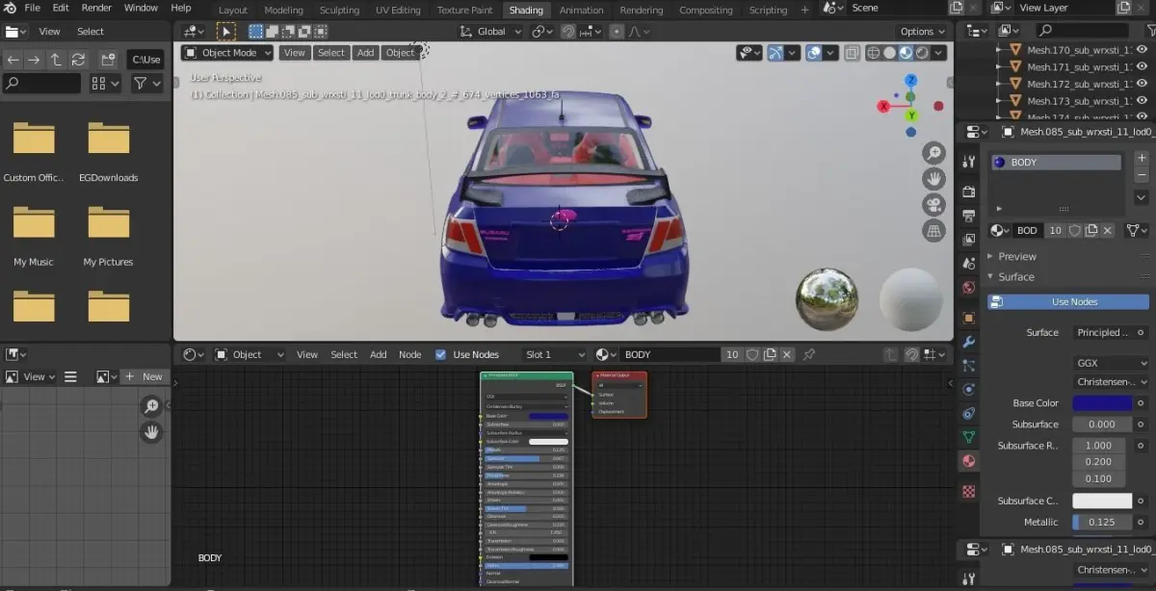
Task: Zoom viewport with the magnifier gizmo
Action: pyautogui.click(x=933, y=153)
